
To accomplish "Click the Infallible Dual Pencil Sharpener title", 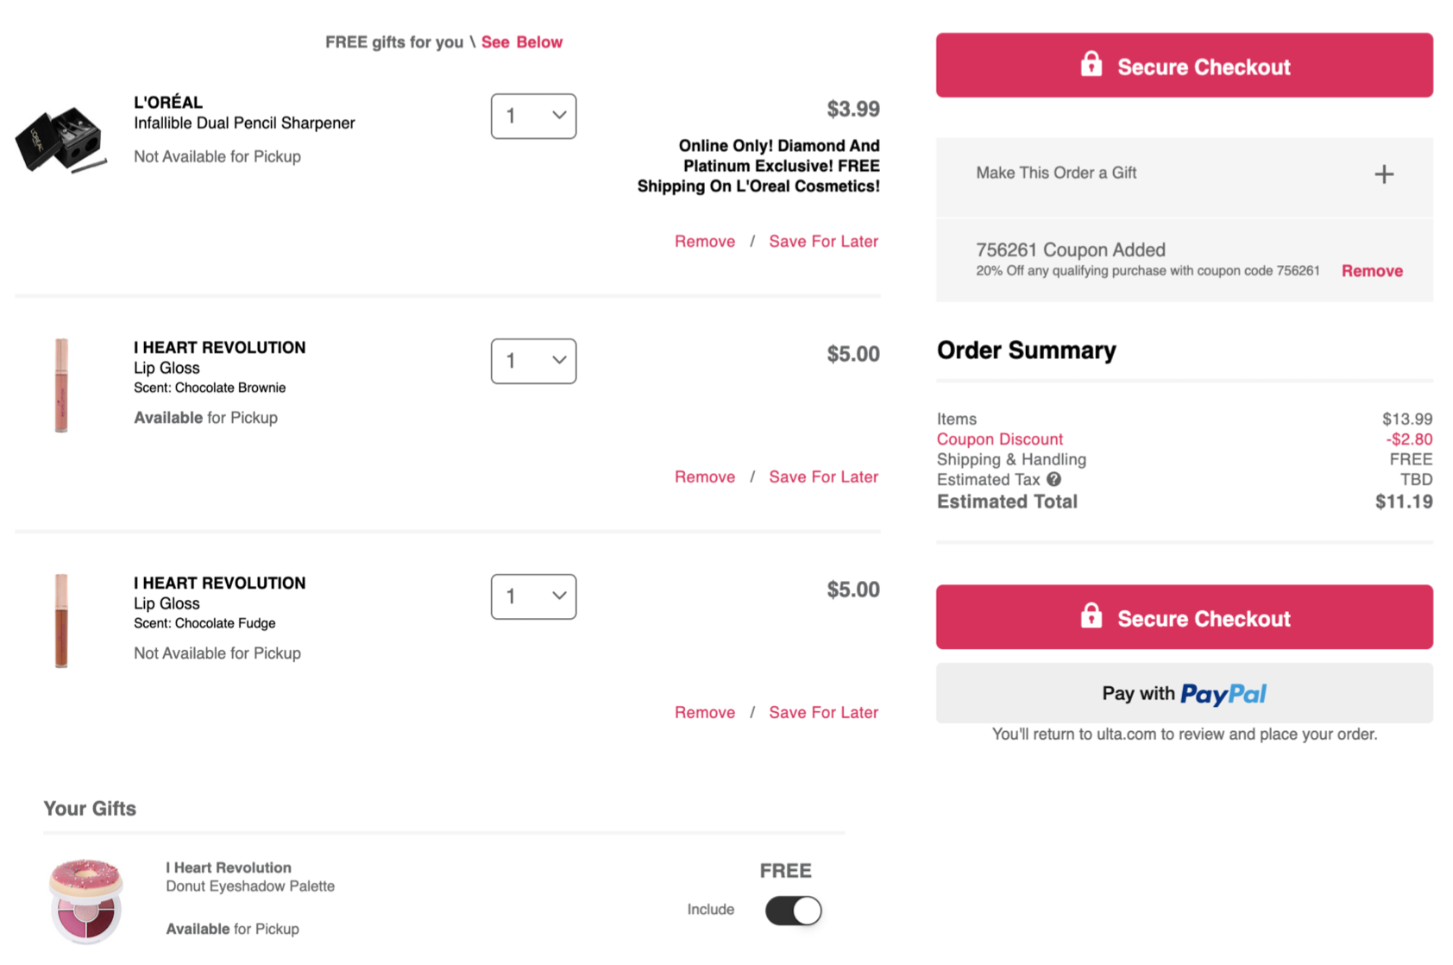I will pos(244,123).
